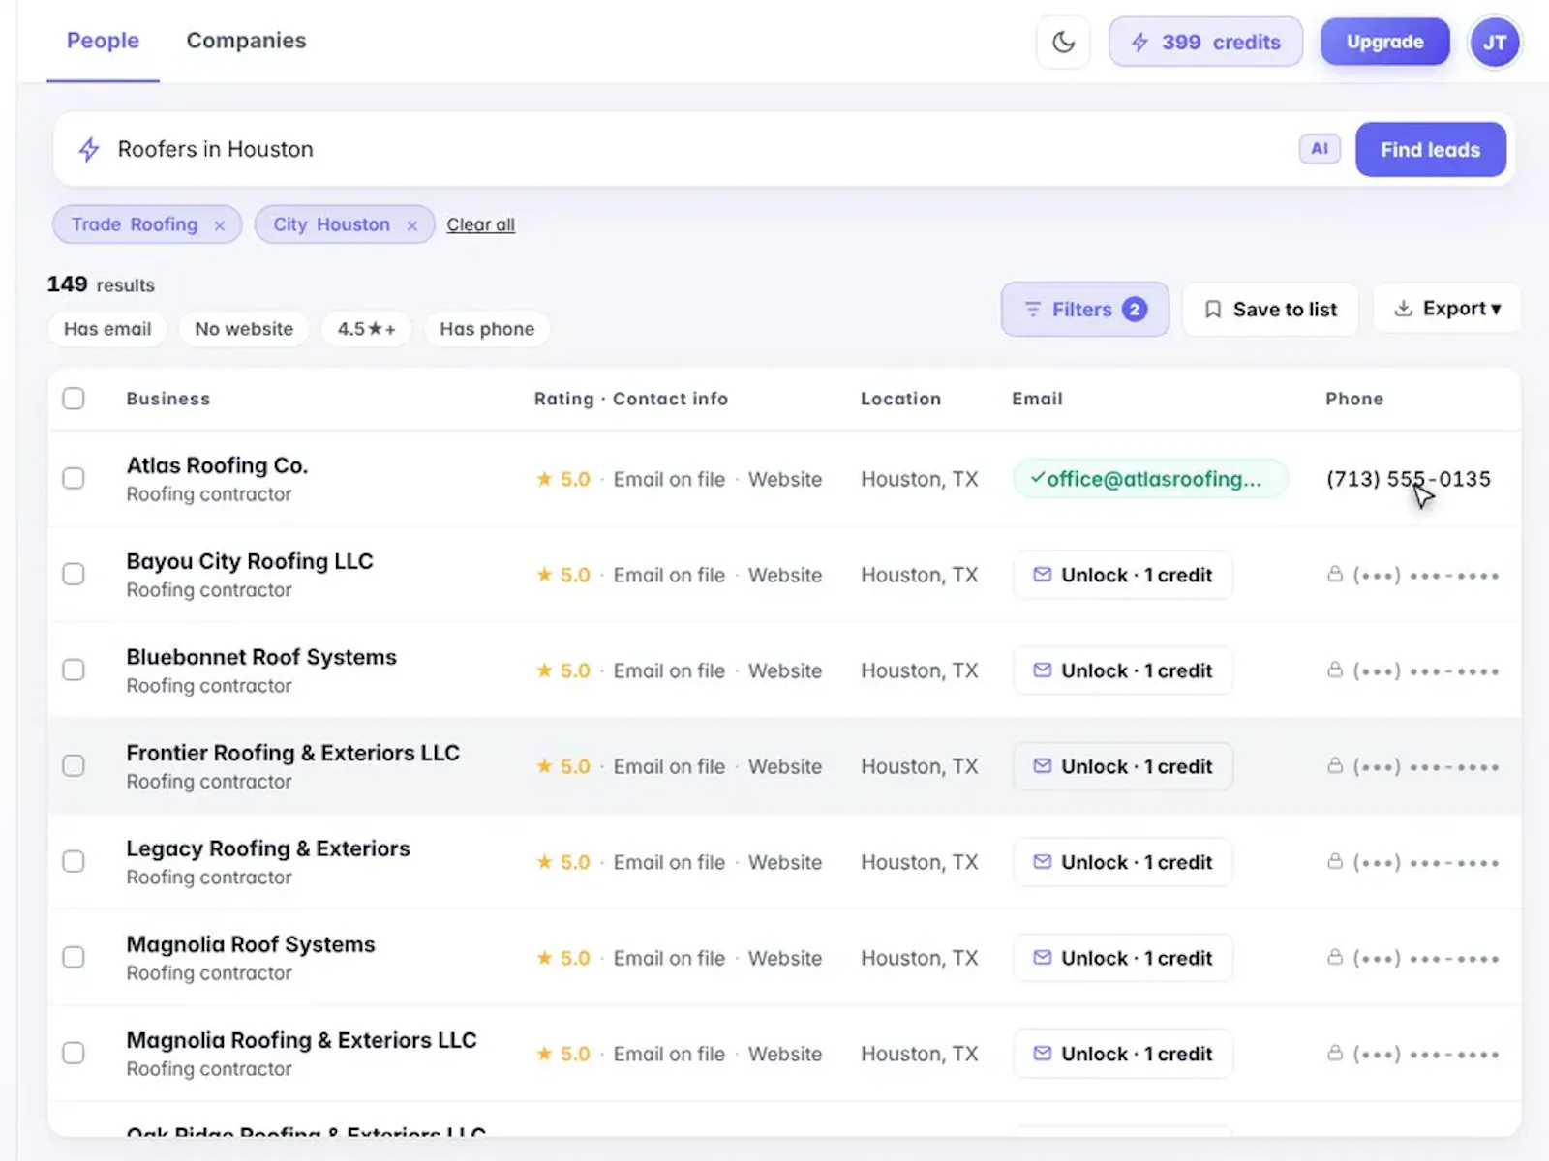
Task: Remove the City Houston filter chip
Action: point(412,225)
